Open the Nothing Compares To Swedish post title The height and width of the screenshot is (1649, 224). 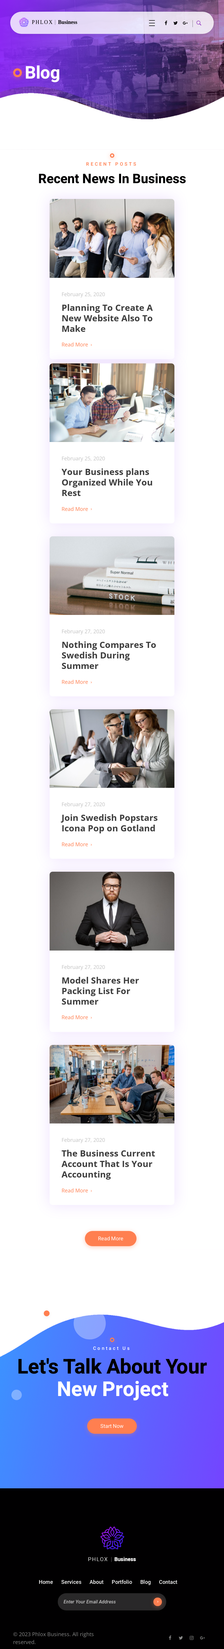[x=109, y=655]
